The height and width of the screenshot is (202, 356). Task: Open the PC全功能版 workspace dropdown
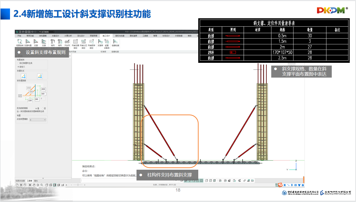coord(46,32)
